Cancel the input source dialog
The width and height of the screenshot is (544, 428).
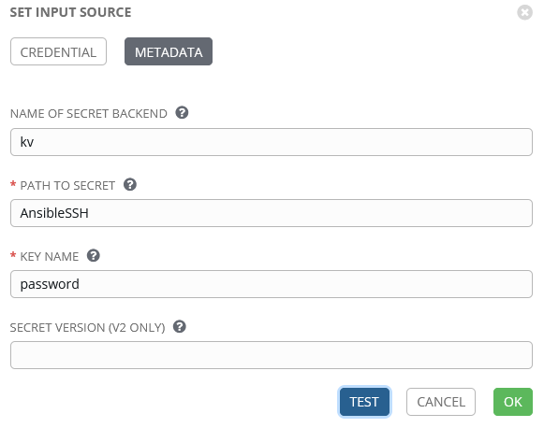click(441, 402)
